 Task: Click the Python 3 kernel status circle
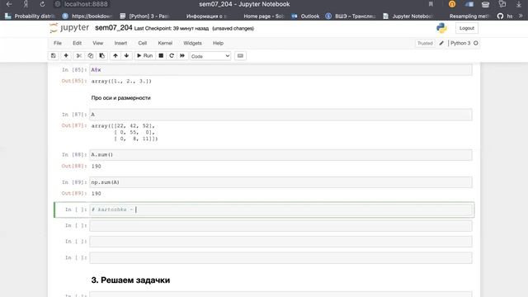(x=476, y=43)
